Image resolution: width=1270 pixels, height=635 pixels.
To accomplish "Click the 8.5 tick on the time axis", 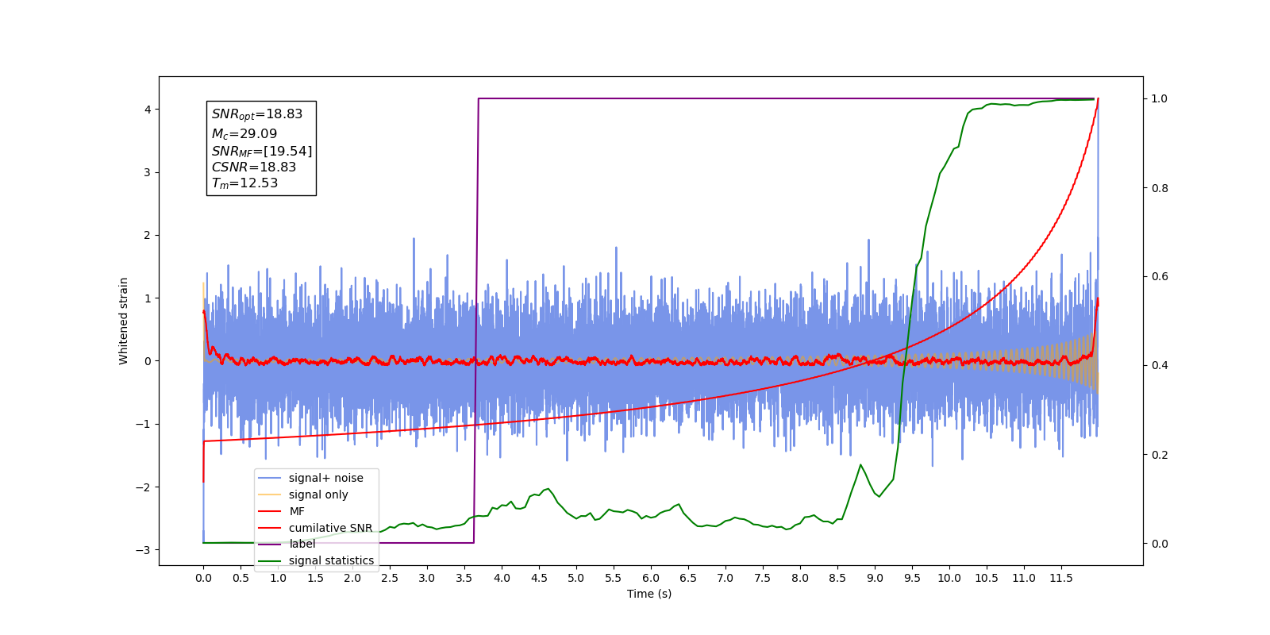I will [837, 578].
